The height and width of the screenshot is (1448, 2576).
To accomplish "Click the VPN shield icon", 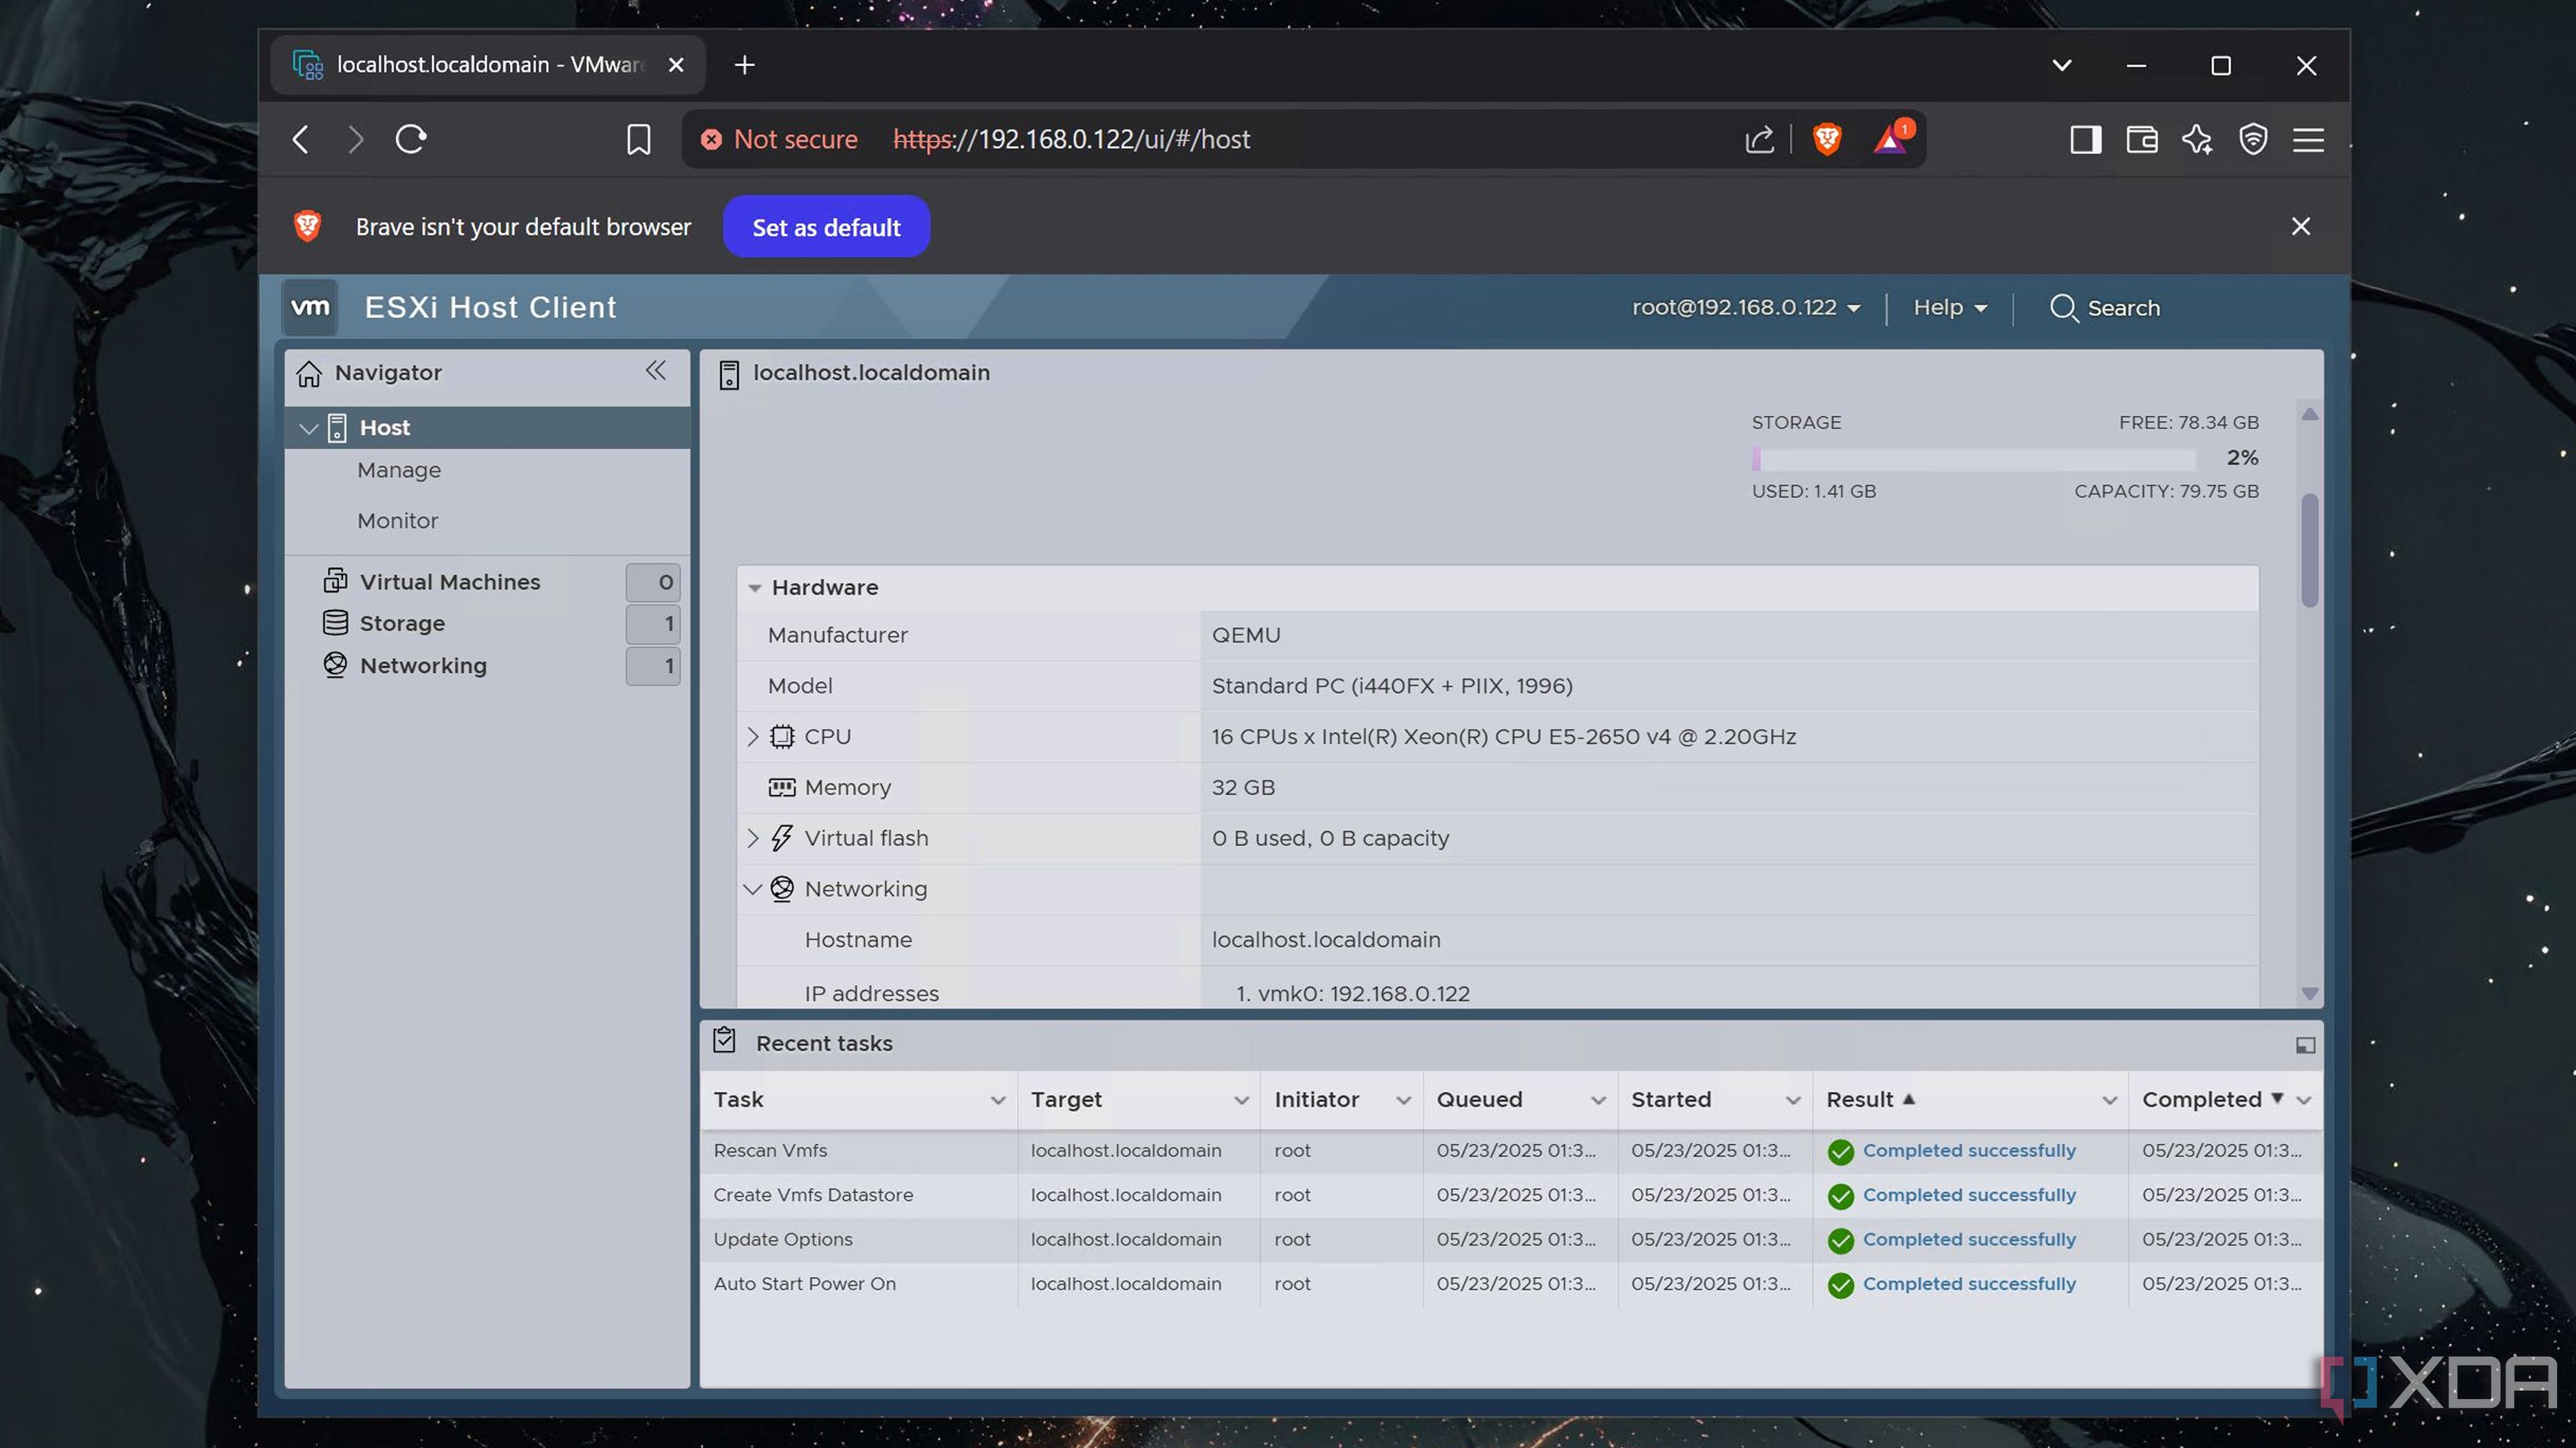I will (x=2253, y=139).
